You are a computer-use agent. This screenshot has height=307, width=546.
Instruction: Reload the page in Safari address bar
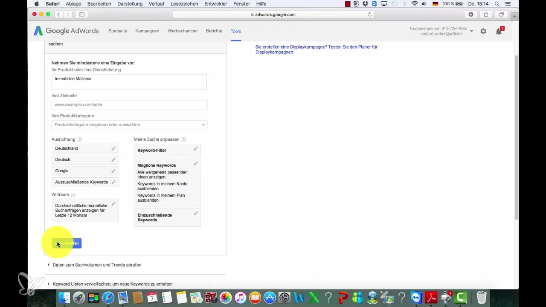[x=369, y=14]
